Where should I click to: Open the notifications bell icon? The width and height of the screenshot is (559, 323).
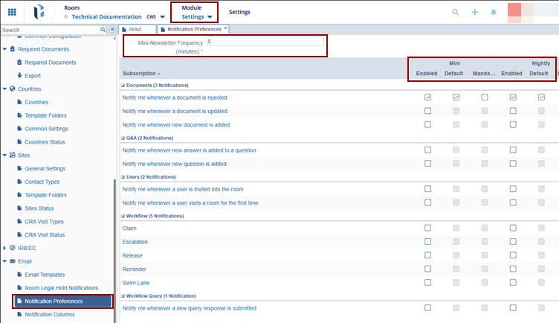tap(494, 12)
